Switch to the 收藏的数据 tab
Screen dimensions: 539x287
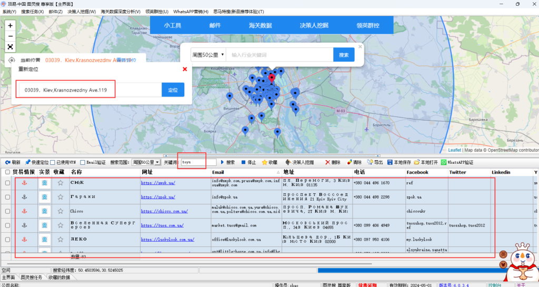coord(59,277)
